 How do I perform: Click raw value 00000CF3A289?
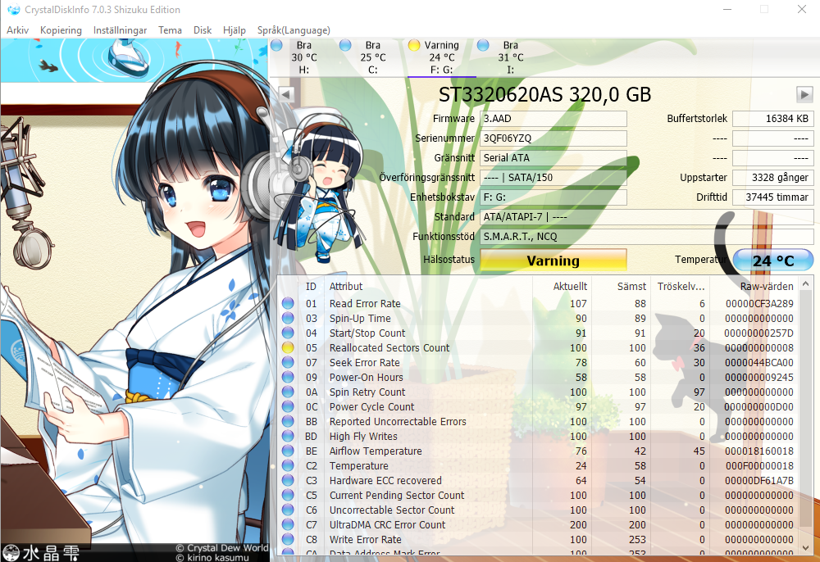coord(758,303)
